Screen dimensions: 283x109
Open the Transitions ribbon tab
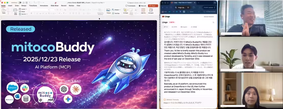[x=33, y=6]
